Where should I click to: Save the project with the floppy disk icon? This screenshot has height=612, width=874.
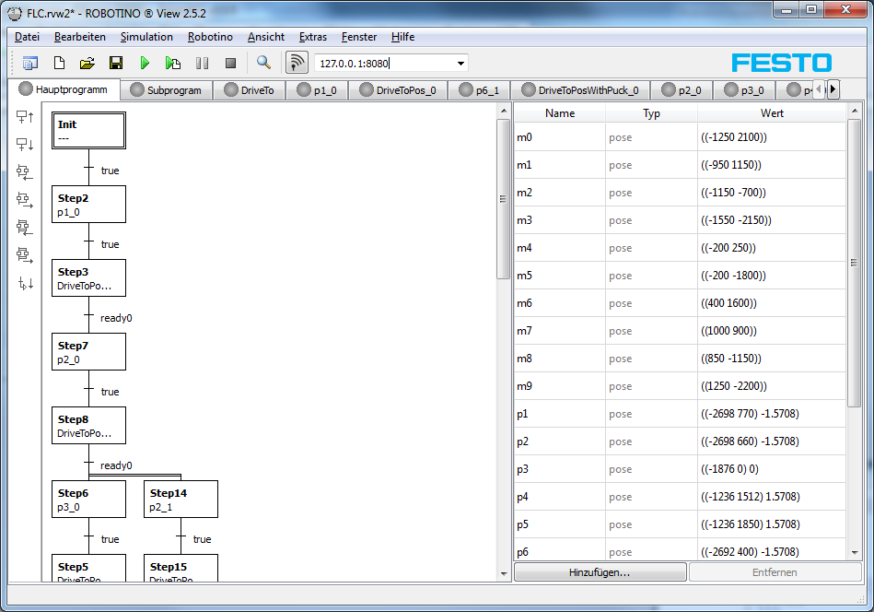click(116, 63)
